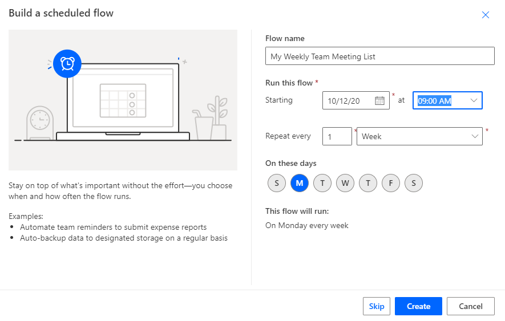Open the Week frequency dropdown
This screenshot has width=505, height=321.
[x=419, y=136]
